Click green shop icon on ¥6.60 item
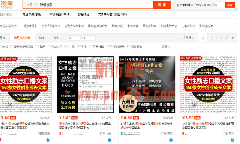Screen dimensions: 240x144 point(121,134)
